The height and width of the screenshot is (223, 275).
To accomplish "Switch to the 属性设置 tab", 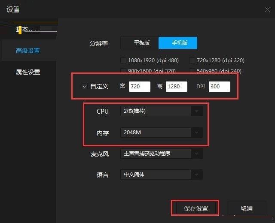I will (x=28, y=72).
